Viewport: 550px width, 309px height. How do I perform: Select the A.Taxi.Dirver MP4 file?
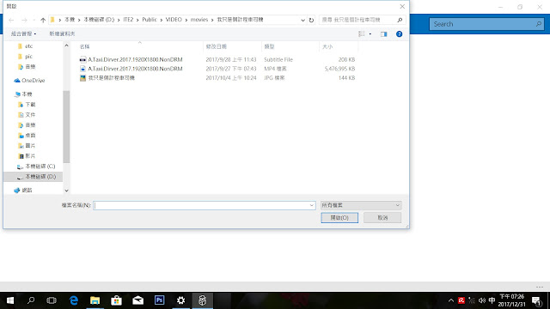coord(135,69)
